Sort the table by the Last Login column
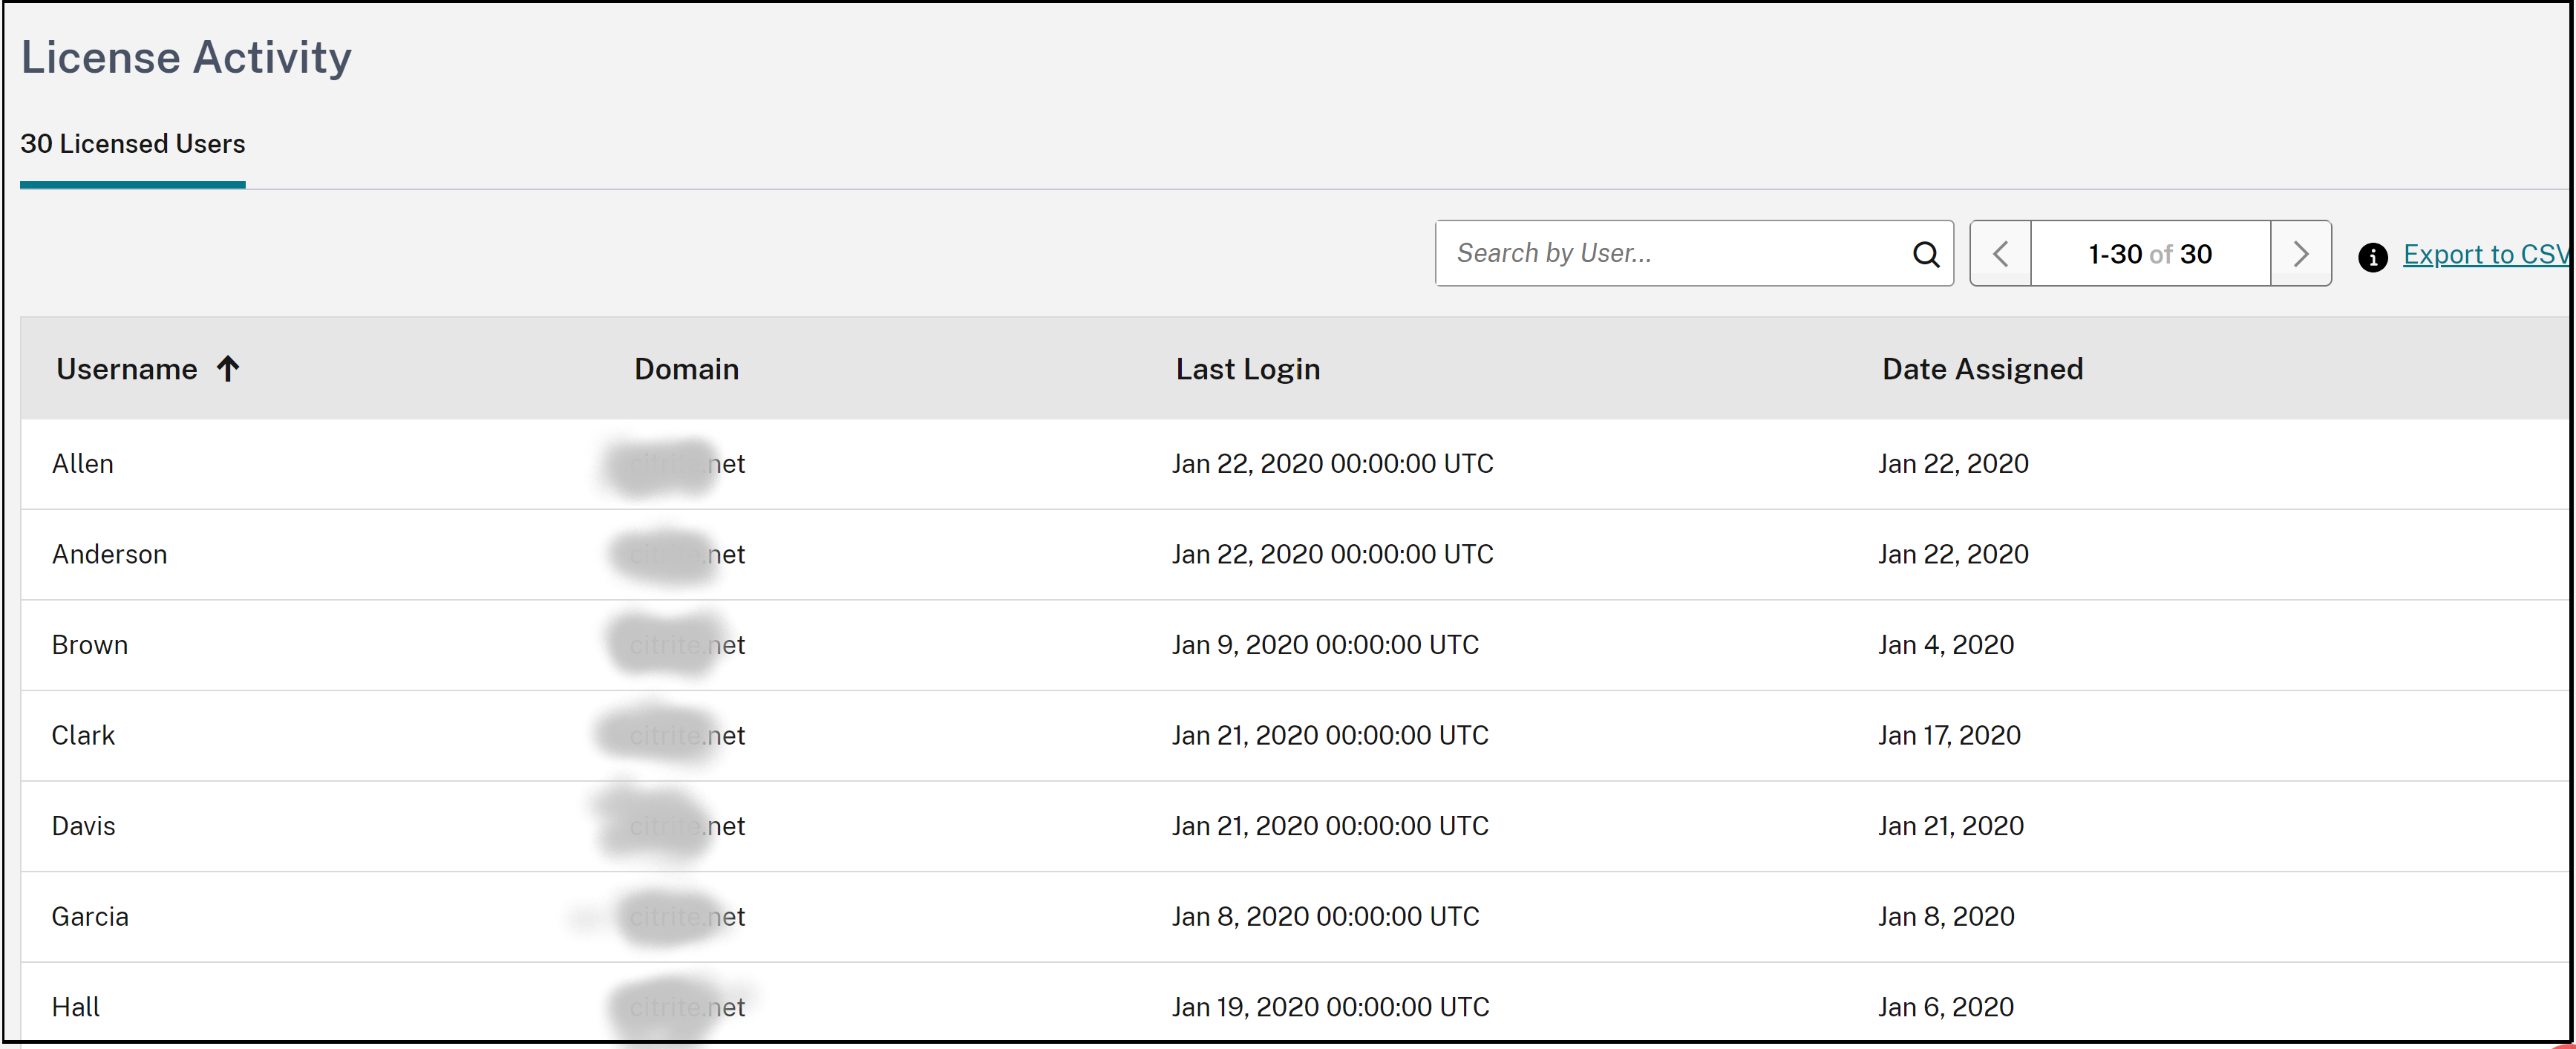The image size is (2576, 1049). 1247,369
